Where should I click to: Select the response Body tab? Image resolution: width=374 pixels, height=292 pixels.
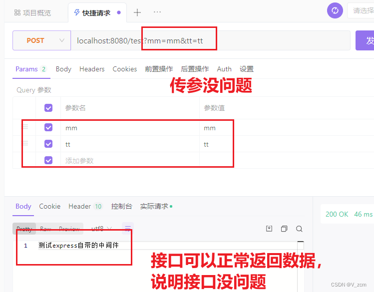[x=23, y=207]
